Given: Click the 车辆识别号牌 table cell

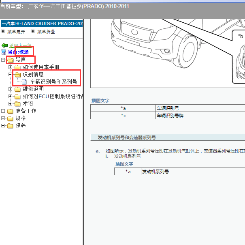Looking at the screenshot, I should 200,116.
